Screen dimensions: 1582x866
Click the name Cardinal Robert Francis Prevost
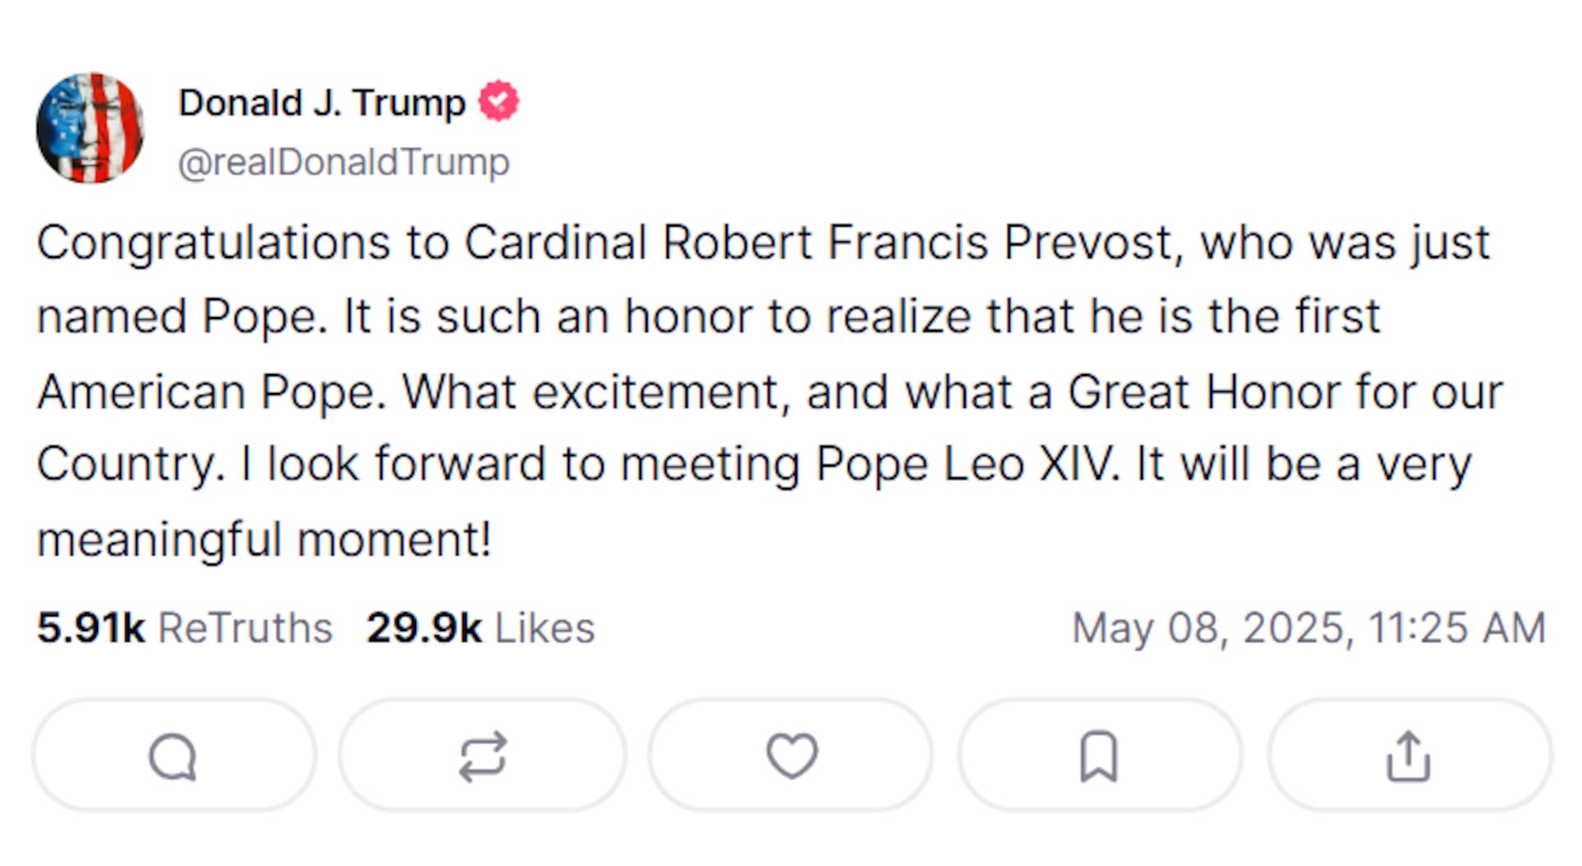pos(819,243)
